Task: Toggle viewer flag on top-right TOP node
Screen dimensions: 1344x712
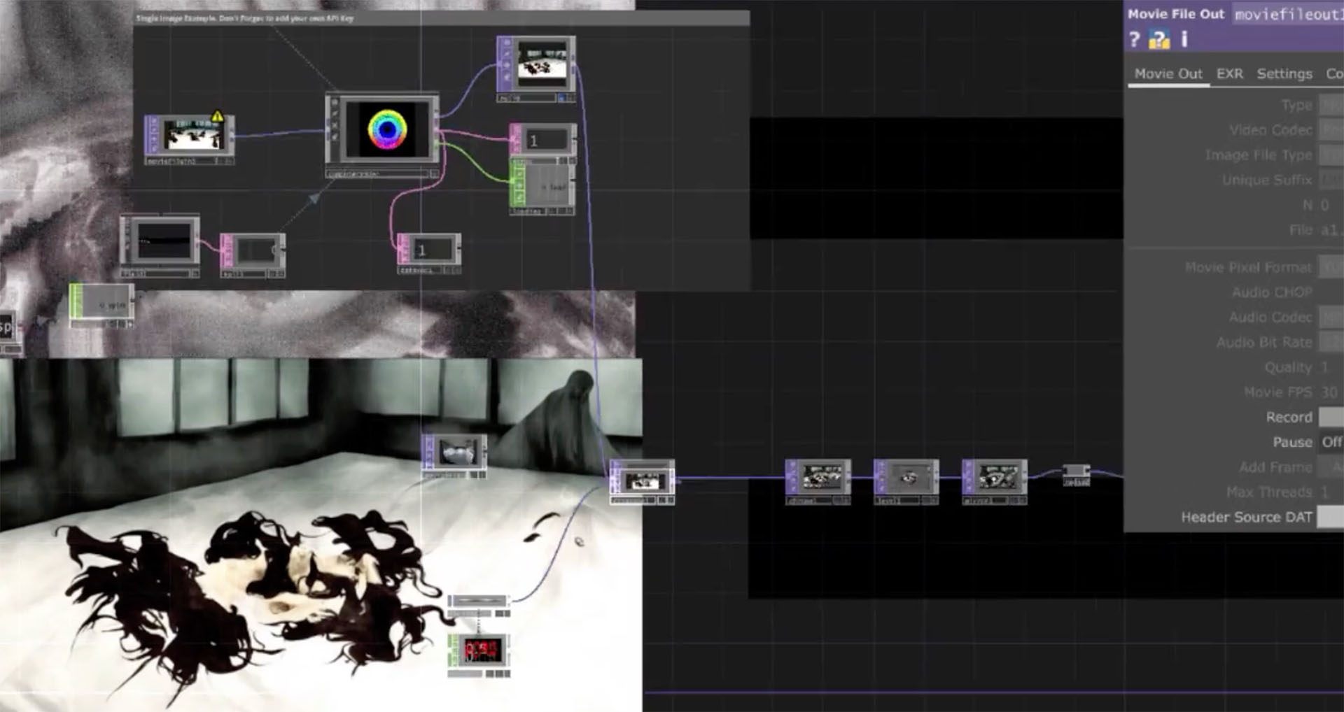Action: point(561,99)
